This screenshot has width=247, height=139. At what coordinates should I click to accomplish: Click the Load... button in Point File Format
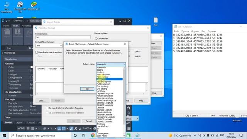point(42,100)
